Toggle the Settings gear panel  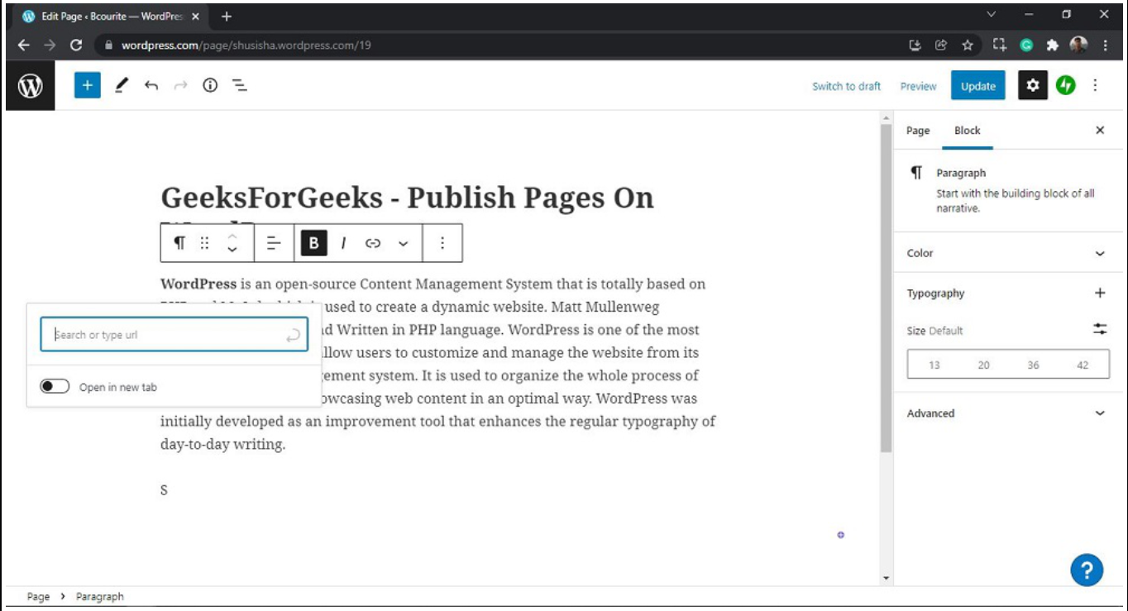[1033, 85]
